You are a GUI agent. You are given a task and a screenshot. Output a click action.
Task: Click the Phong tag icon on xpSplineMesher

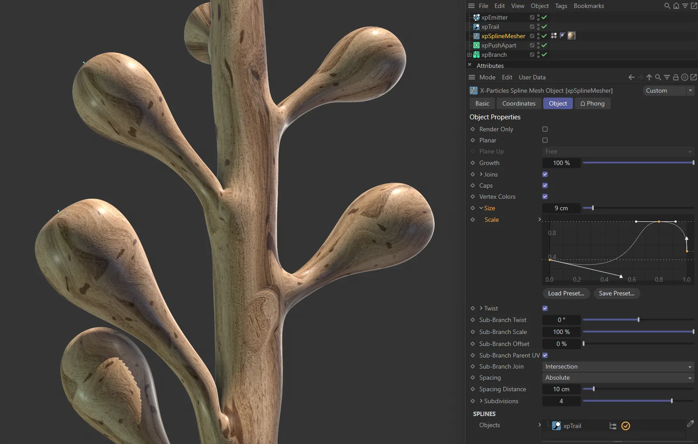coord(562,35)
